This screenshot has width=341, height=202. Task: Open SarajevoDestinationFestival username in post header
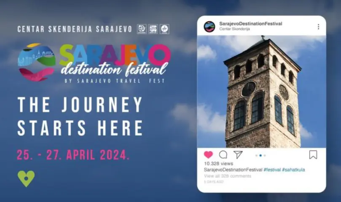(x=250, y=24)
